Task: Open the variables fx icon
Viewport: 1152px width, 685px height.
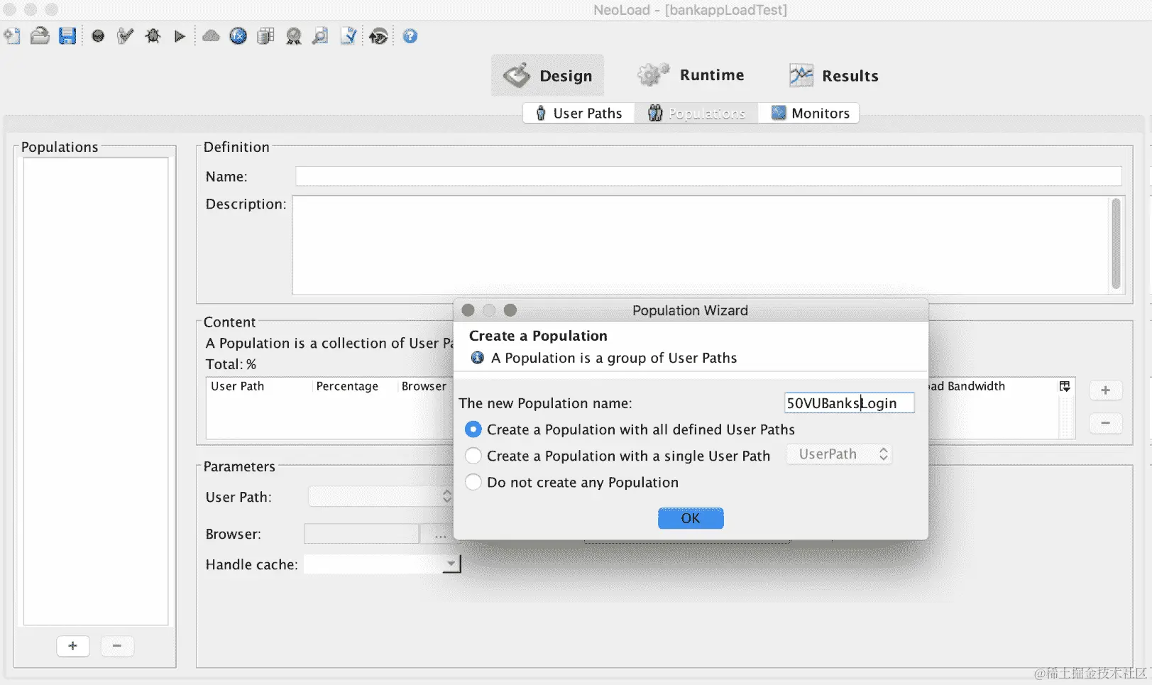Action: [238, 36]
